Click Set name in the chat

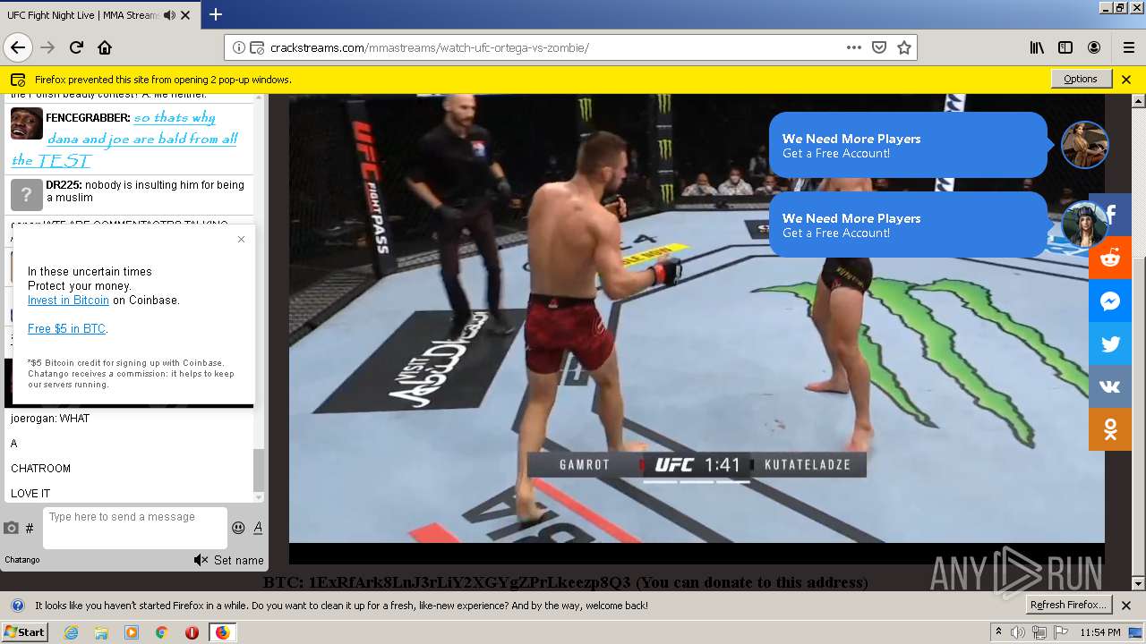[239, 560]
